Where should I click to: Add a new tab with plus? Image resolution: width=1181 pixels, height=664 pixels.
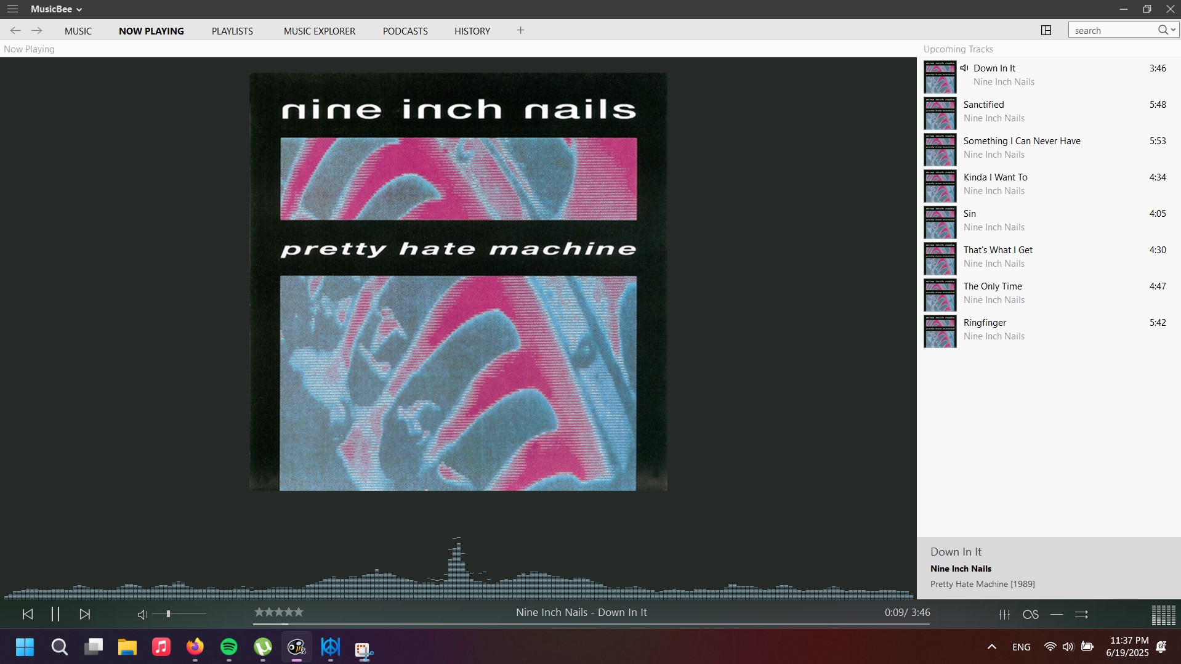520,30
